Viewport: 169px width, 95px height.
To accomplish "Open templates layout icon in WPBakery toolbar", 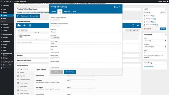I will click(x=30, y=25).
